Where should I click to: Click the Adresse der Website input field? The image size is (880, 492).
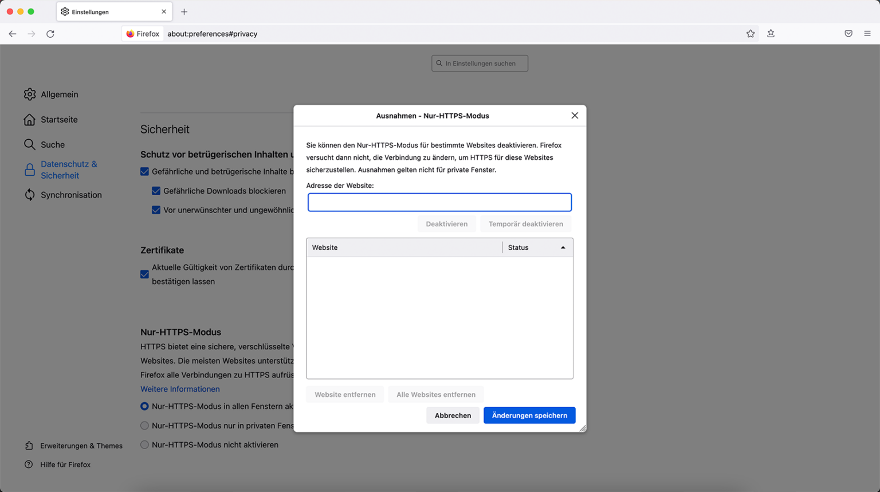coord(439,202)
